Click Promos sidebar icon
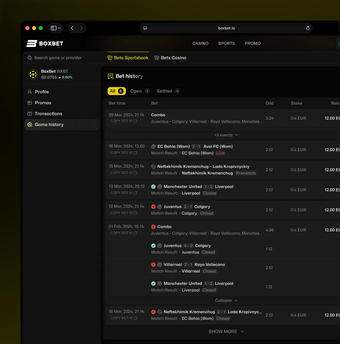The height and width of the screenshot is (344, 340). tap(30, 103)
